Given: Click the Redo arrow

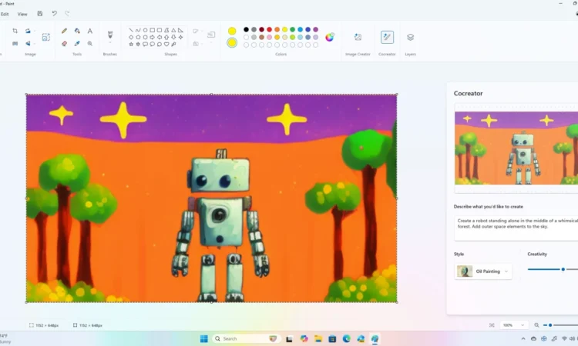Looking at the screenshot, I should point(67,14).
